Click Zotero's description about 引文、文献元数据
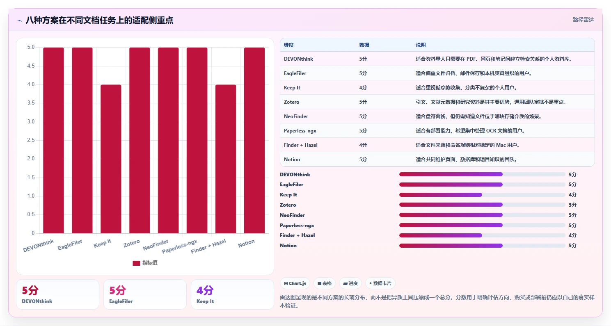 tap(491, 102)
